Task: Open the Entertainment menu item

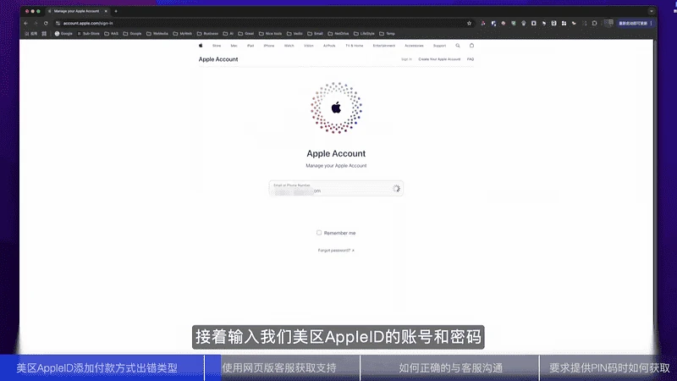Action: [x=384, y=46]
